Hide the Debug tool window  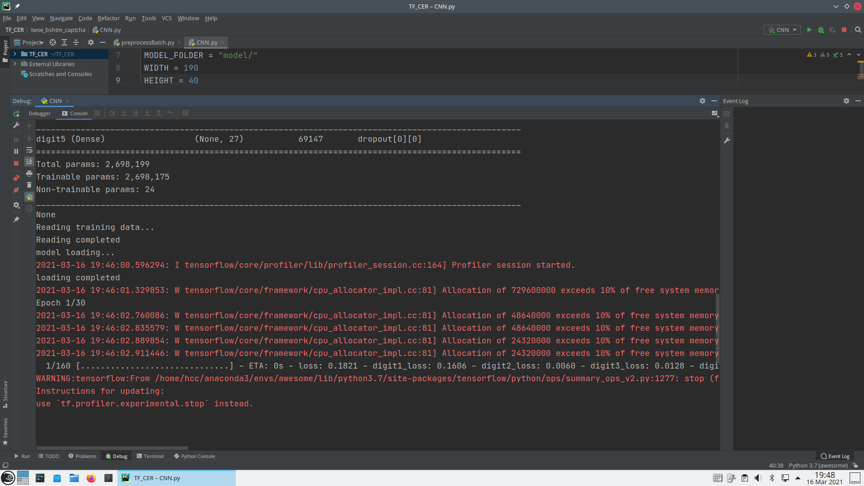coord(714,101)
